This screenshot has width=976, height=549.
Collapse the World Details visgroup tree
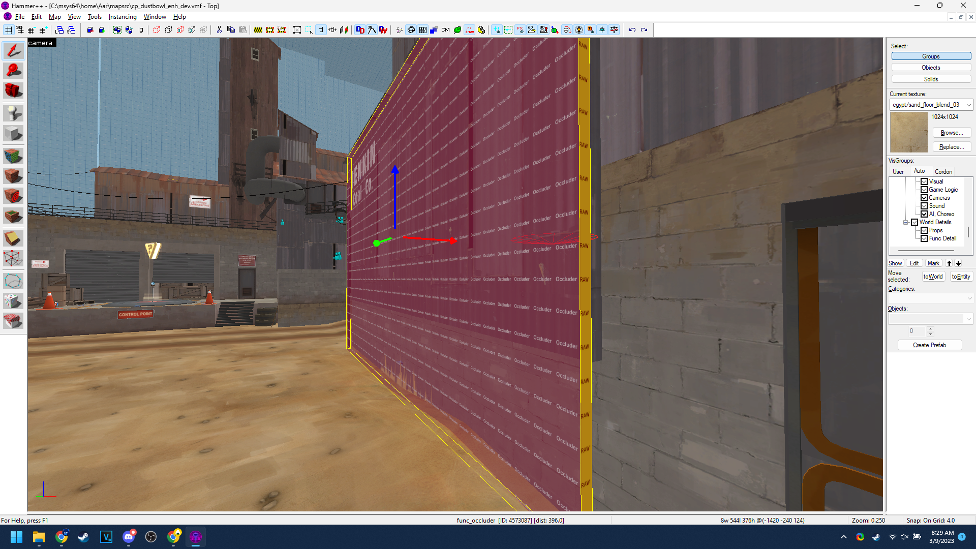[905, 222]
